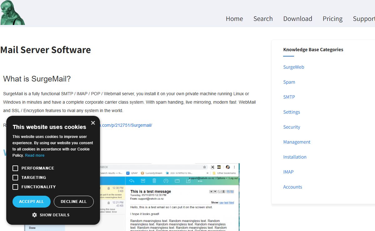Click the green figure site logo
The height and width of the screenshot is (231, 375).
tap(12, 12)
